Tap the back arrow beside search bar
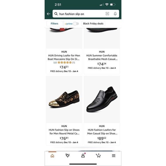This screenshot has height=166, width=166. tap(49, 14)
